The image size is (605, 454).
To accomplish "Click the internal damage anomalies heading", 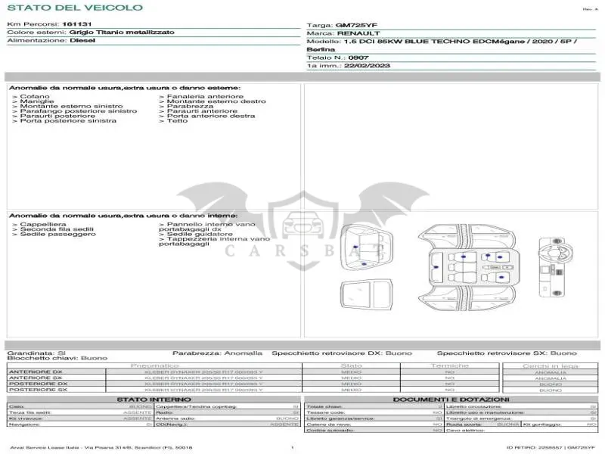I will click(123, 216).
